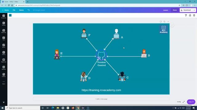The width and height of the screenshot is (197, 110).
Task: Open a new browser tab
Action: click(x=28, y=2)
